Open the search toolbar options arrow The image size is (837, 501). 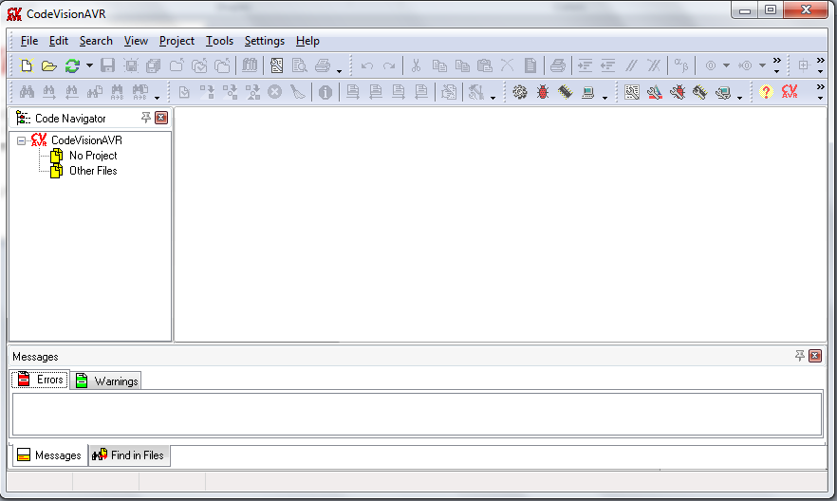pos(157,98)
